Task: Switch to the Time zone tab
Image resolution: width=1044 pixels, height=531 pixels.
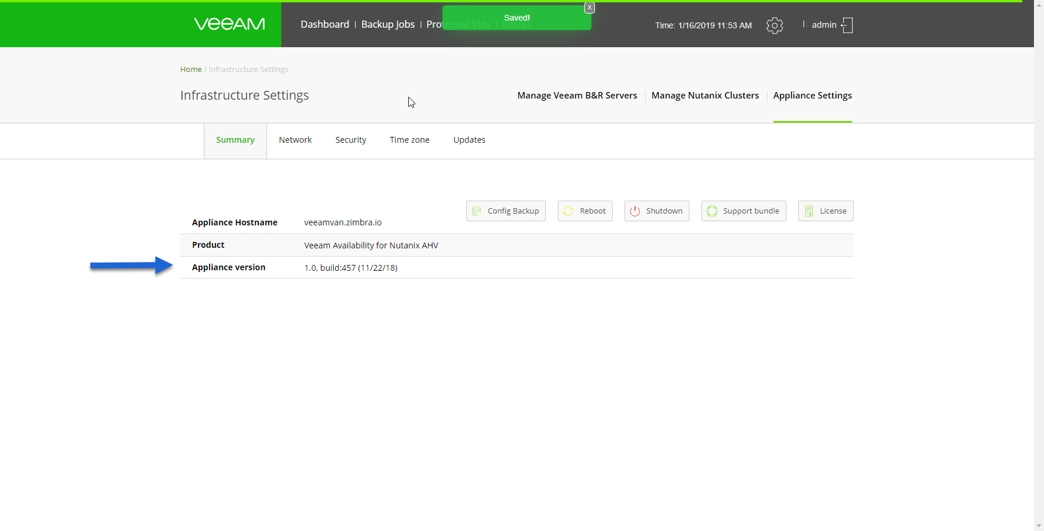Action: pos(409,140)
